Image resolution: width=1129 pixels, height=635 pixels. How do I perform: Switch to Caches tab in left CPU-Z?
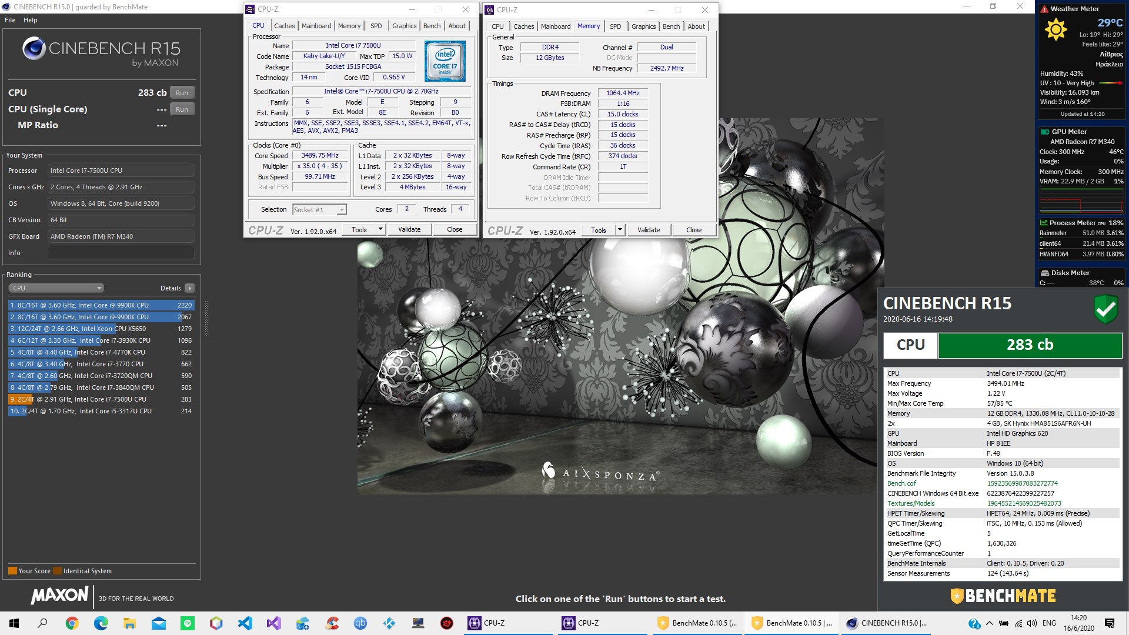284,26
